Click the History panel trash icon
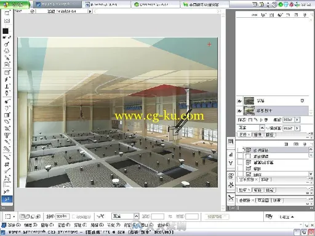315x236 pixels. click(305, 144)
